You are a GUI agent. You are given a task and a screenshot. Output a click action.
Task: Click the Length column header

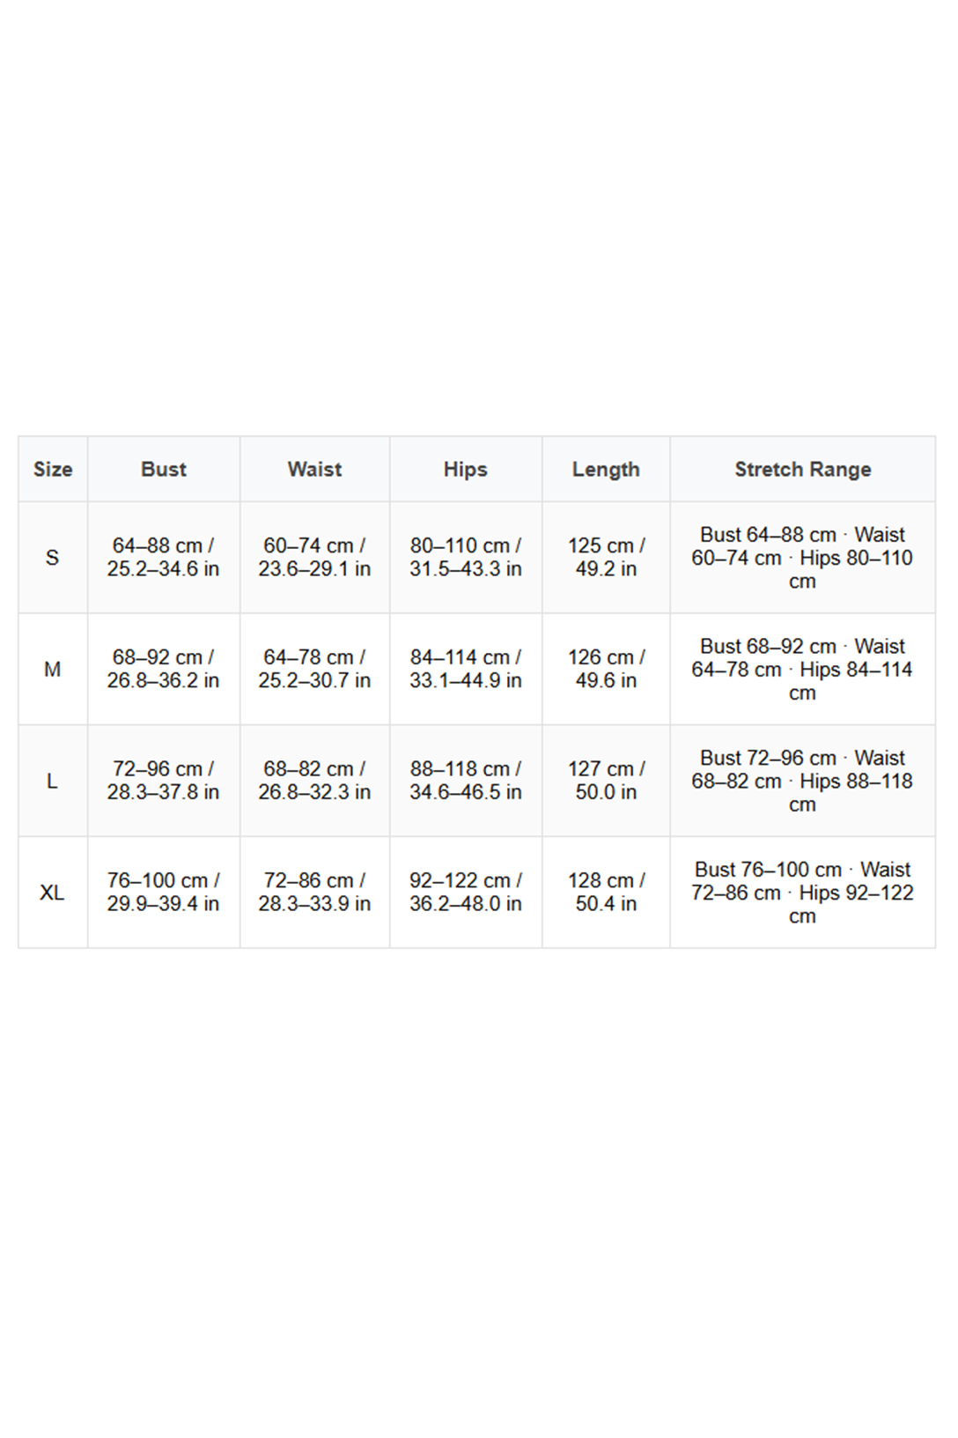click(606, 470)
